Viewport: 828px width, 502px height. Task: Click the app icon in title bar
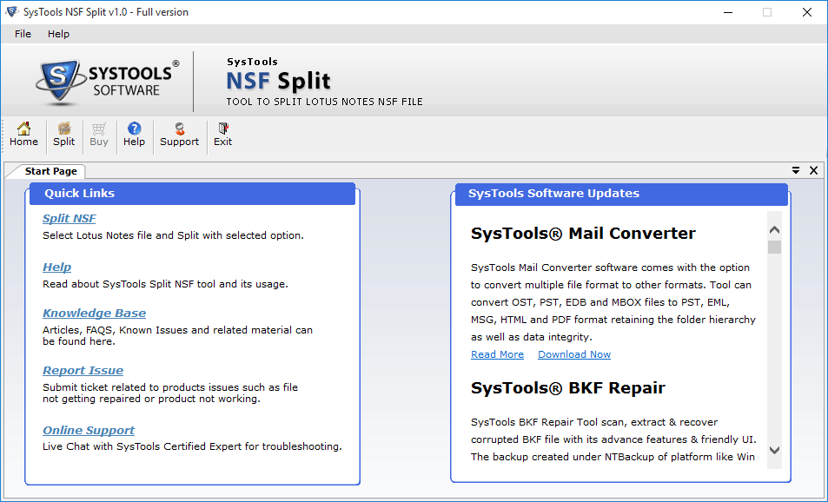click(11, 11)
